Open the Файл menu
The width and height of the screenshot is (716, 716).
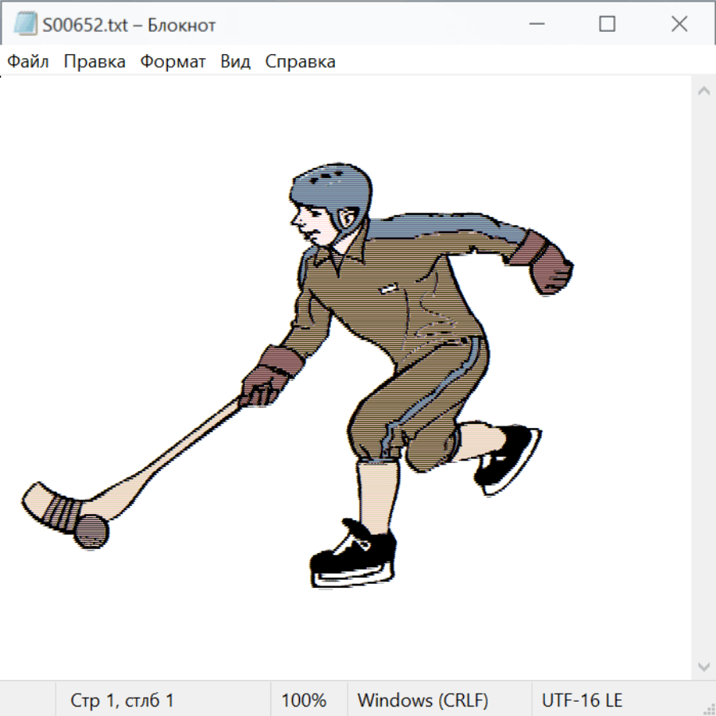click(28, 62)
